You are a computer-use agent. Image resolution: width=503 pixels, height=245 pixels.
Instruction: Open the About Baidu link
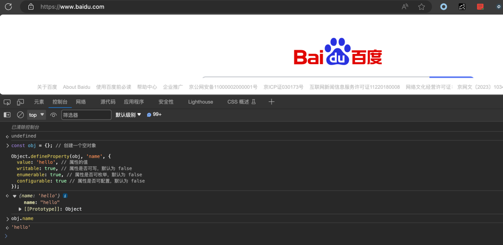[x=77, y=87]
